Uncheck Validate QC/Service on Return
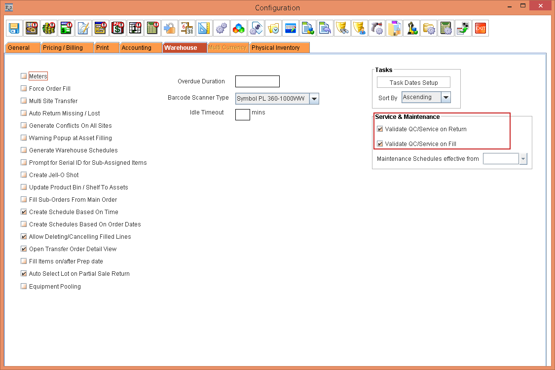Screen dimensions: 555x370 (x=380, y=129)
